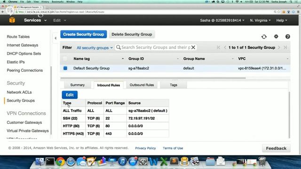The height and width of the screenshot is (169, 301).
Task: Open the All security groups filter dropdown
Action: click(x=95, y=48)
